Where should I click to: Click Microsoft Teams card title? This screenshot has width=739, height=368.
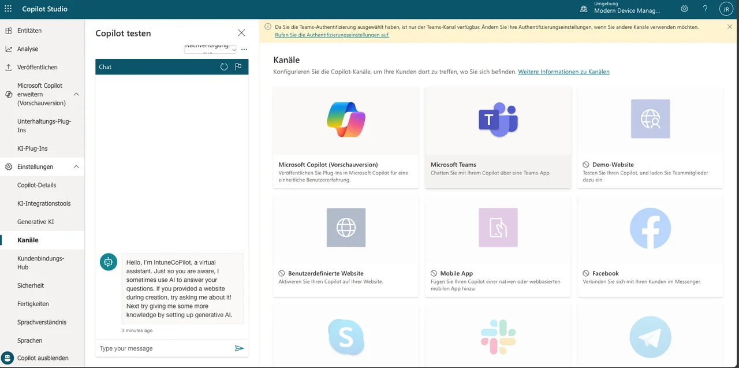(453, 165)
